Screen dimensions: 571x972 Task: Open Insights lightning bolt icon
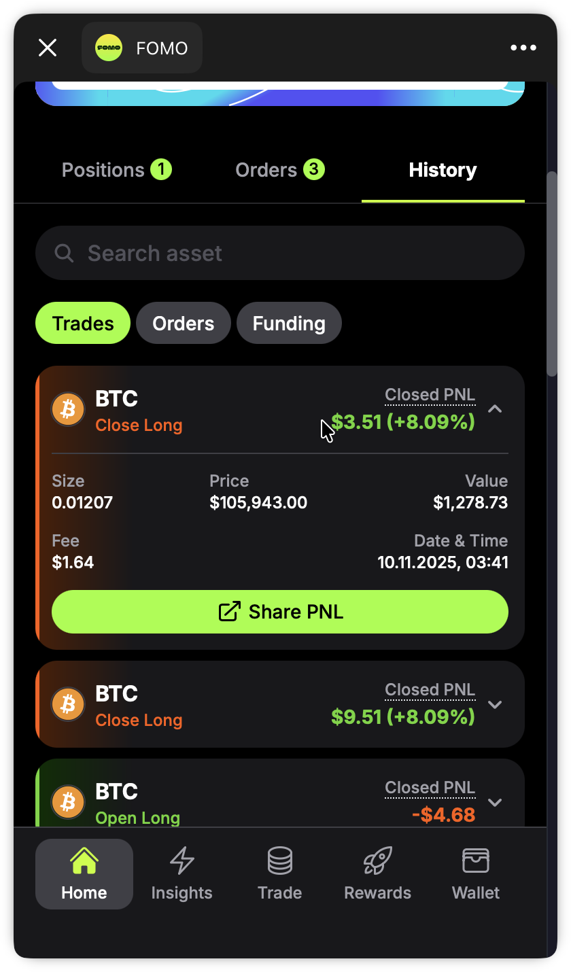(181, 861)
